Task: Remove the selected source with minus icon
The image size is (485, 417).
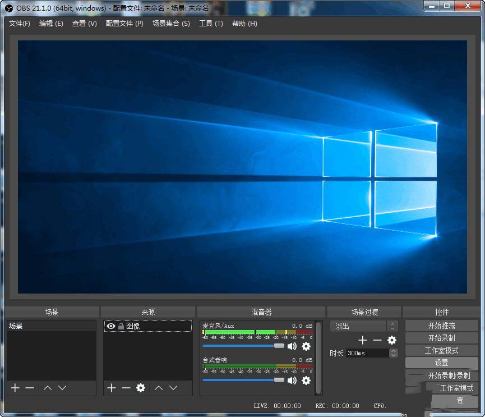Action: click(126, 388)
